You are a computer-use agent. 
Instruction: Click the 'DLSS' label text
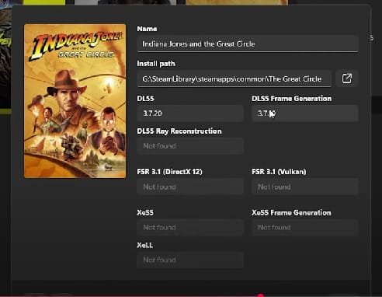[x=145, y=99]
